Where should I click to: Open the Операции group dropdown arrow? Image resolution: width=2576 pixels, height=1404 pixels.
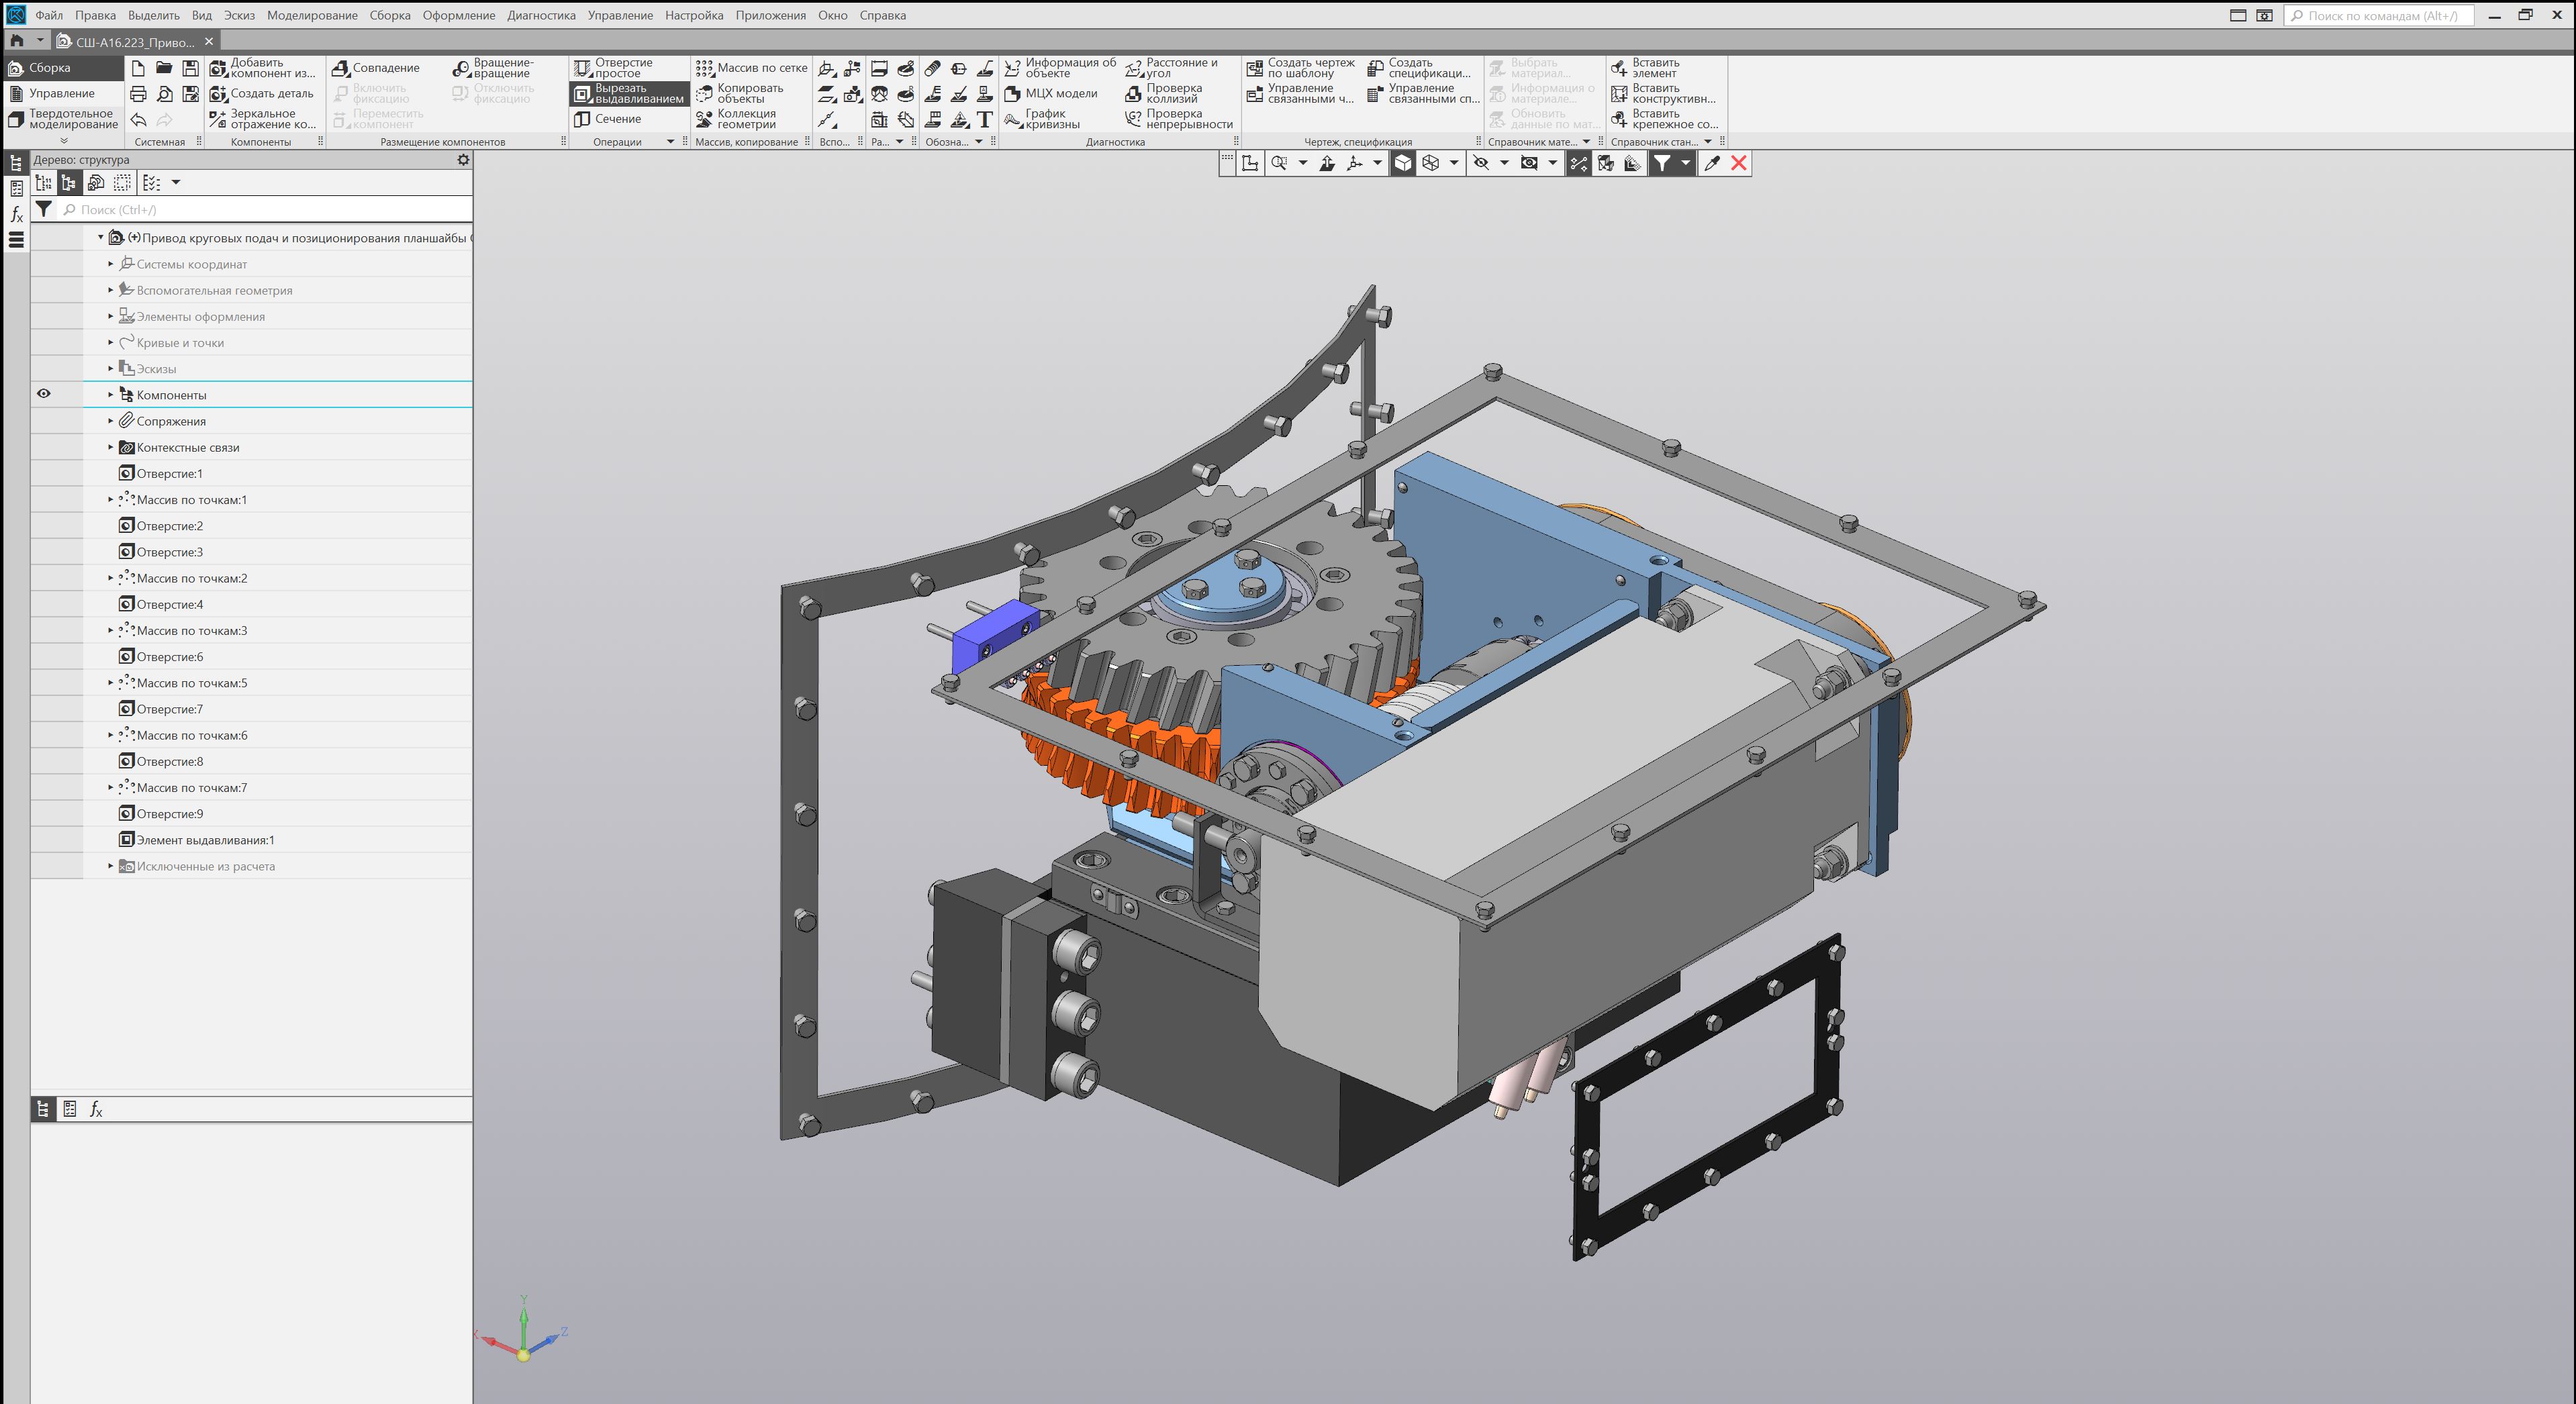[x=670, y=142]
